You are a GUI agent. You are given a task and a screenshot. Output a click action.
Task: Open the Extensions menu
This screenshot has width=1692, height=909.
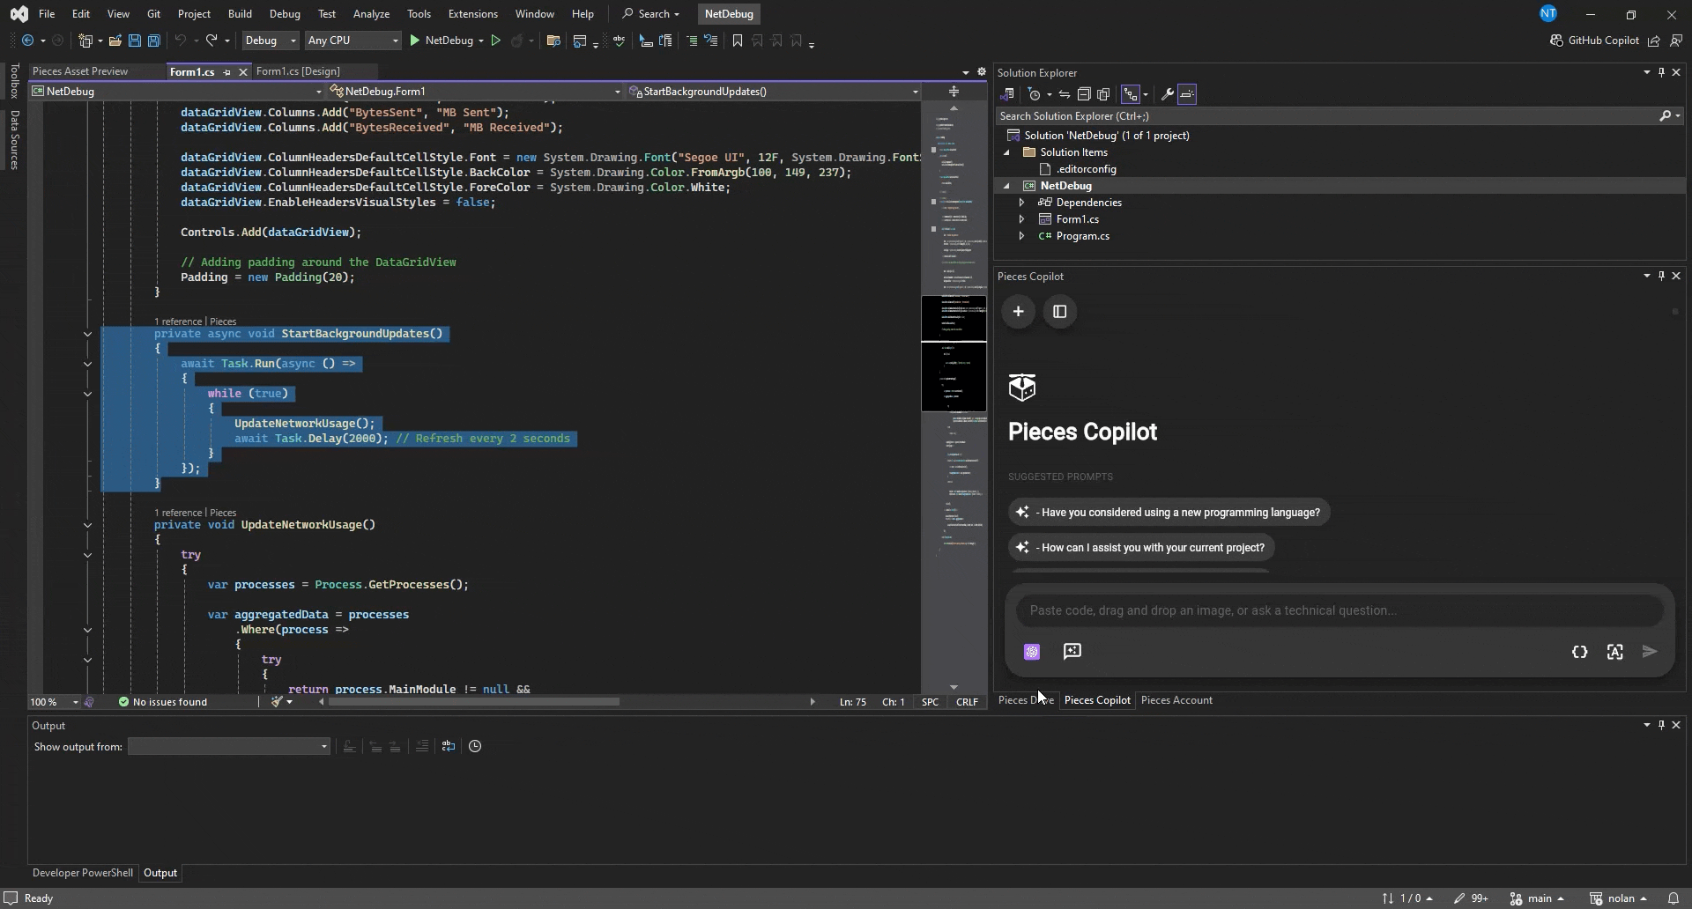click(472, 14)
